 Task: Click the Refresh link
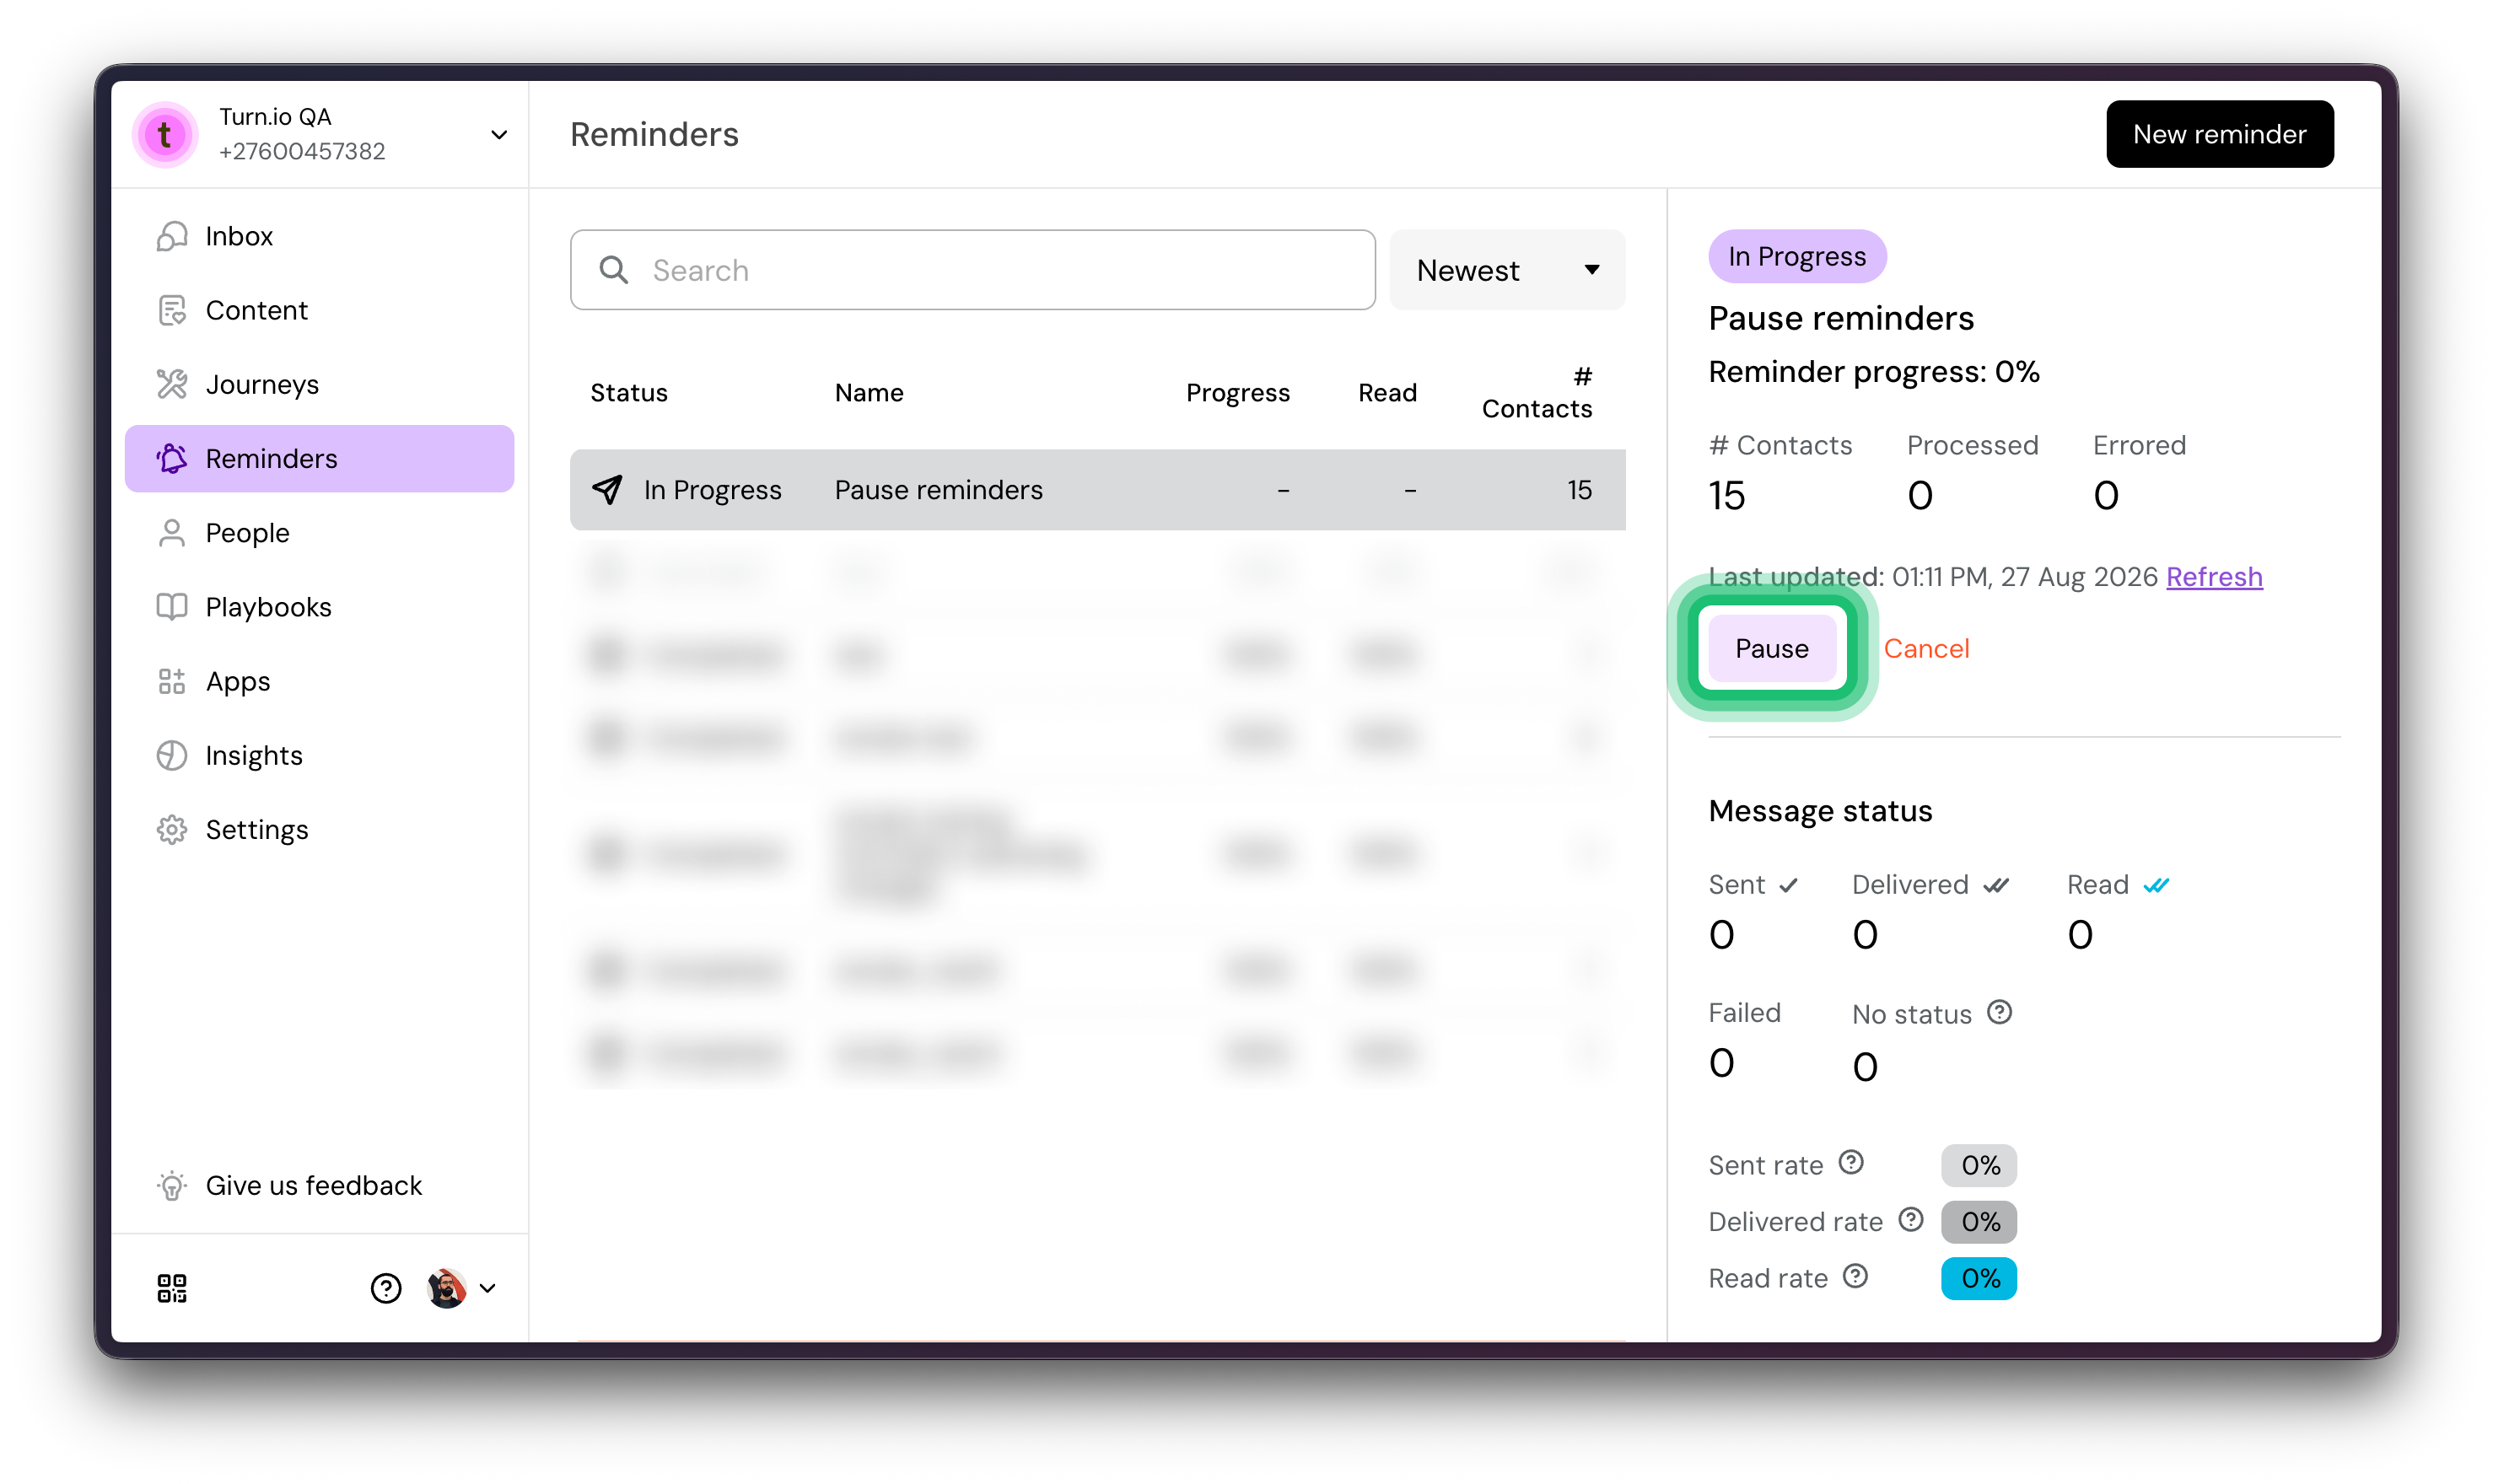(x=2214, y=577)
